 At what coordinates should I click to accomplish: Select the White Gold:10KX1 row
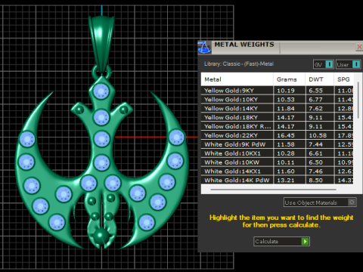(277, 153)
